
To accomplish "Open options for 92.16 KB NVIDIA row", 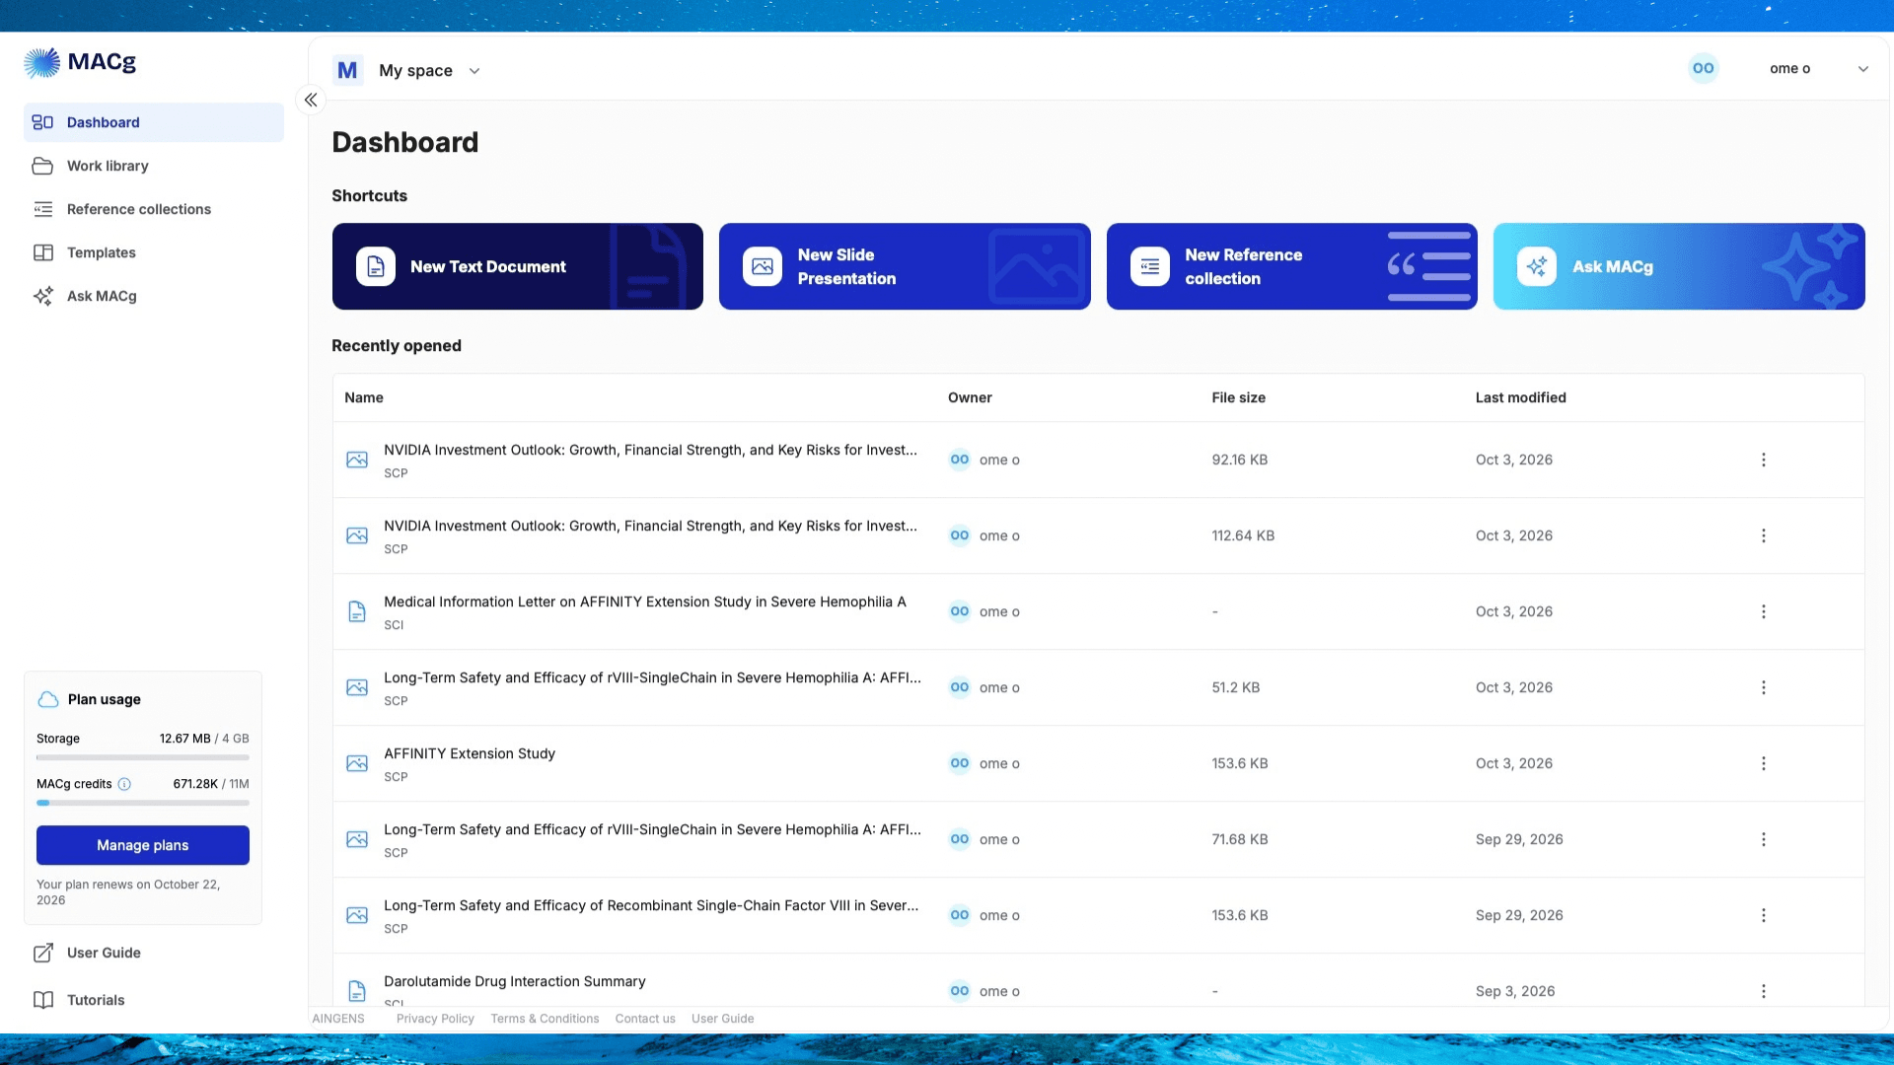I will click(1764, 460).
